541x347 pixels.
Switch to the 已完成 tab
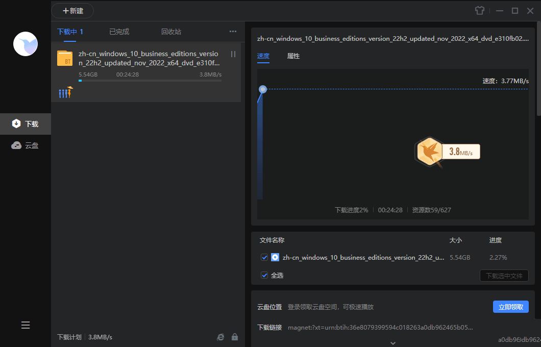pyautogui.click(x=119, y=32)
